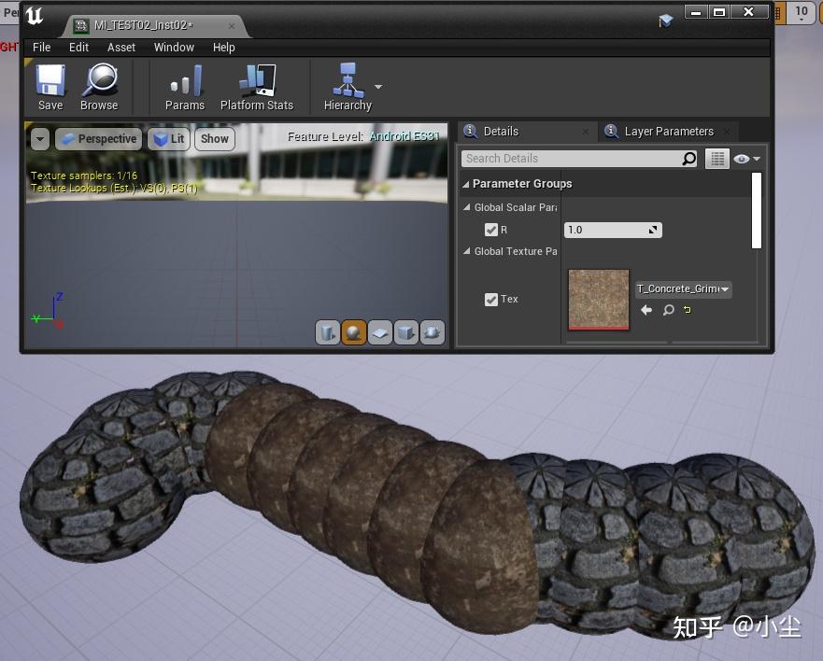The width and height of the screenshot is (823, 661).
Task: Collapse the Parameter Groups section
Action: coord(467,184)
